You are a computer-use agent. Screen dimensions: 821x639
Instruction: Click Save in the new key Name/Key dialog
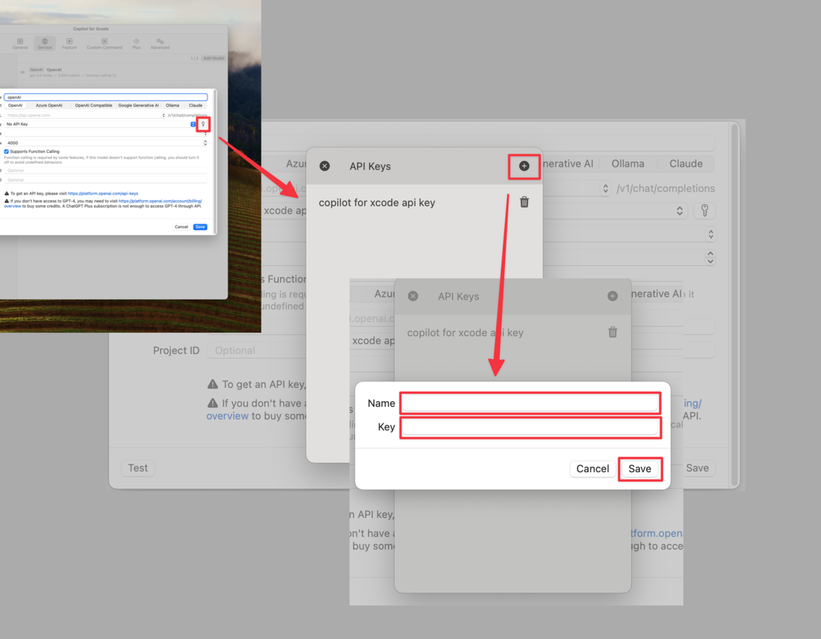point(640,469)
